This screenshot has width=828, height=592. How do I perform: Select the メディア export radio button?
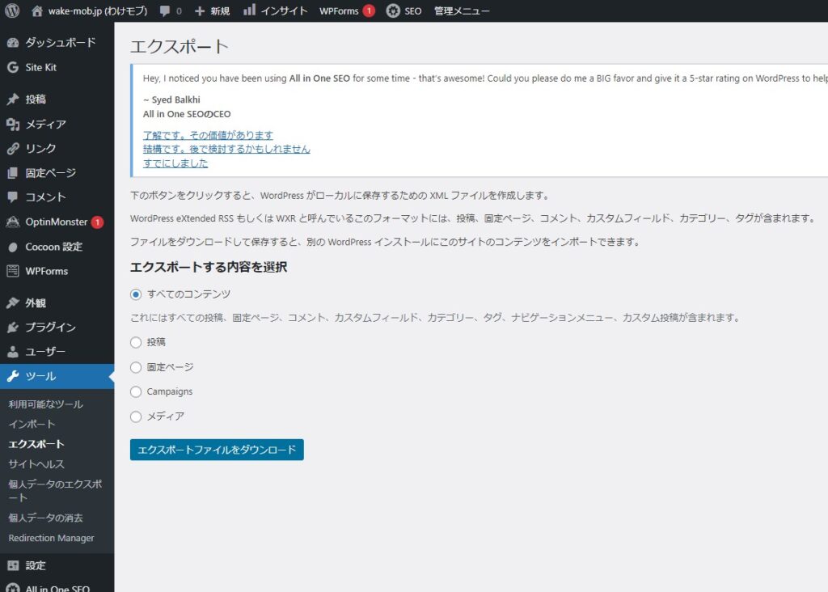pos(136,417)
